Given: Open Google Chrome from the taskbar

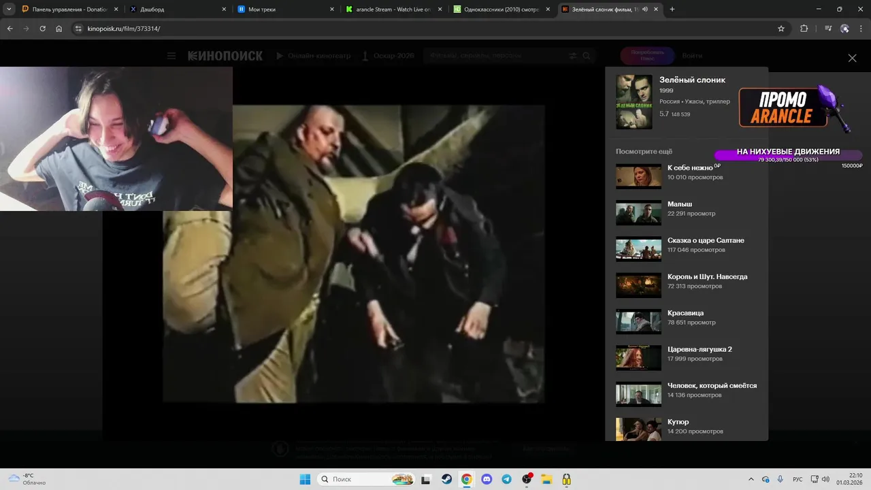Looking at the screenshot, I should (466, 479).
